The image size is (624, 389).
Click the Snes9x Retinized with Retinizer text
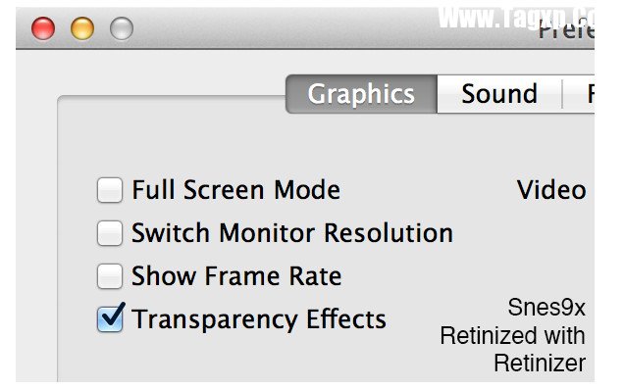click(513, 335)
